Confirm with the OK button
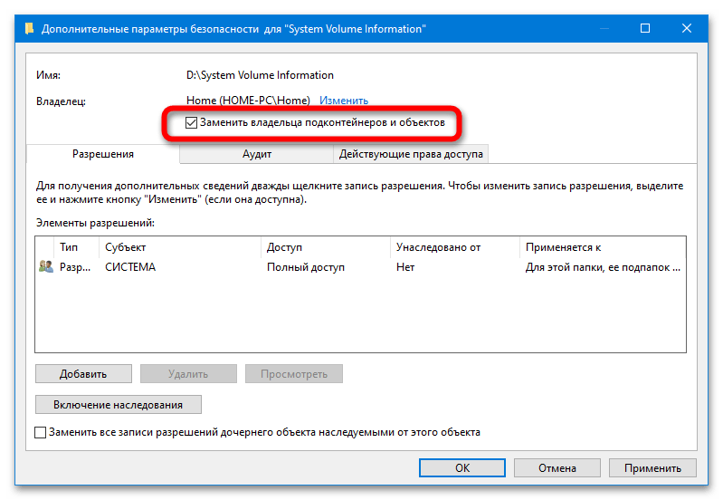This screenshot has width=723, height=500. 462,467
